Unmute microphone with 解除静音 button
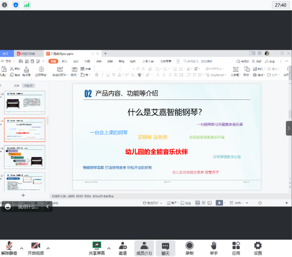The height and width of the screenshot is (257, 292). [9, 248]
